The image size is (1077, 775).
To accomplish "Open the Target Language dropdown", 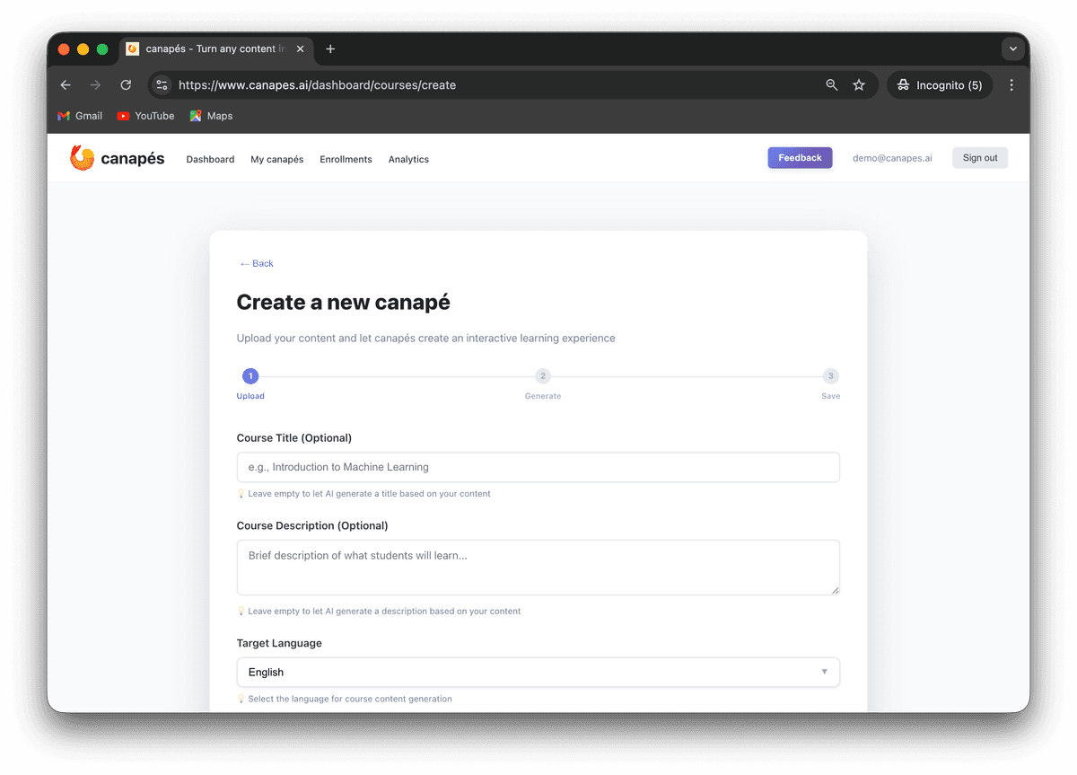I will [538, 672].
